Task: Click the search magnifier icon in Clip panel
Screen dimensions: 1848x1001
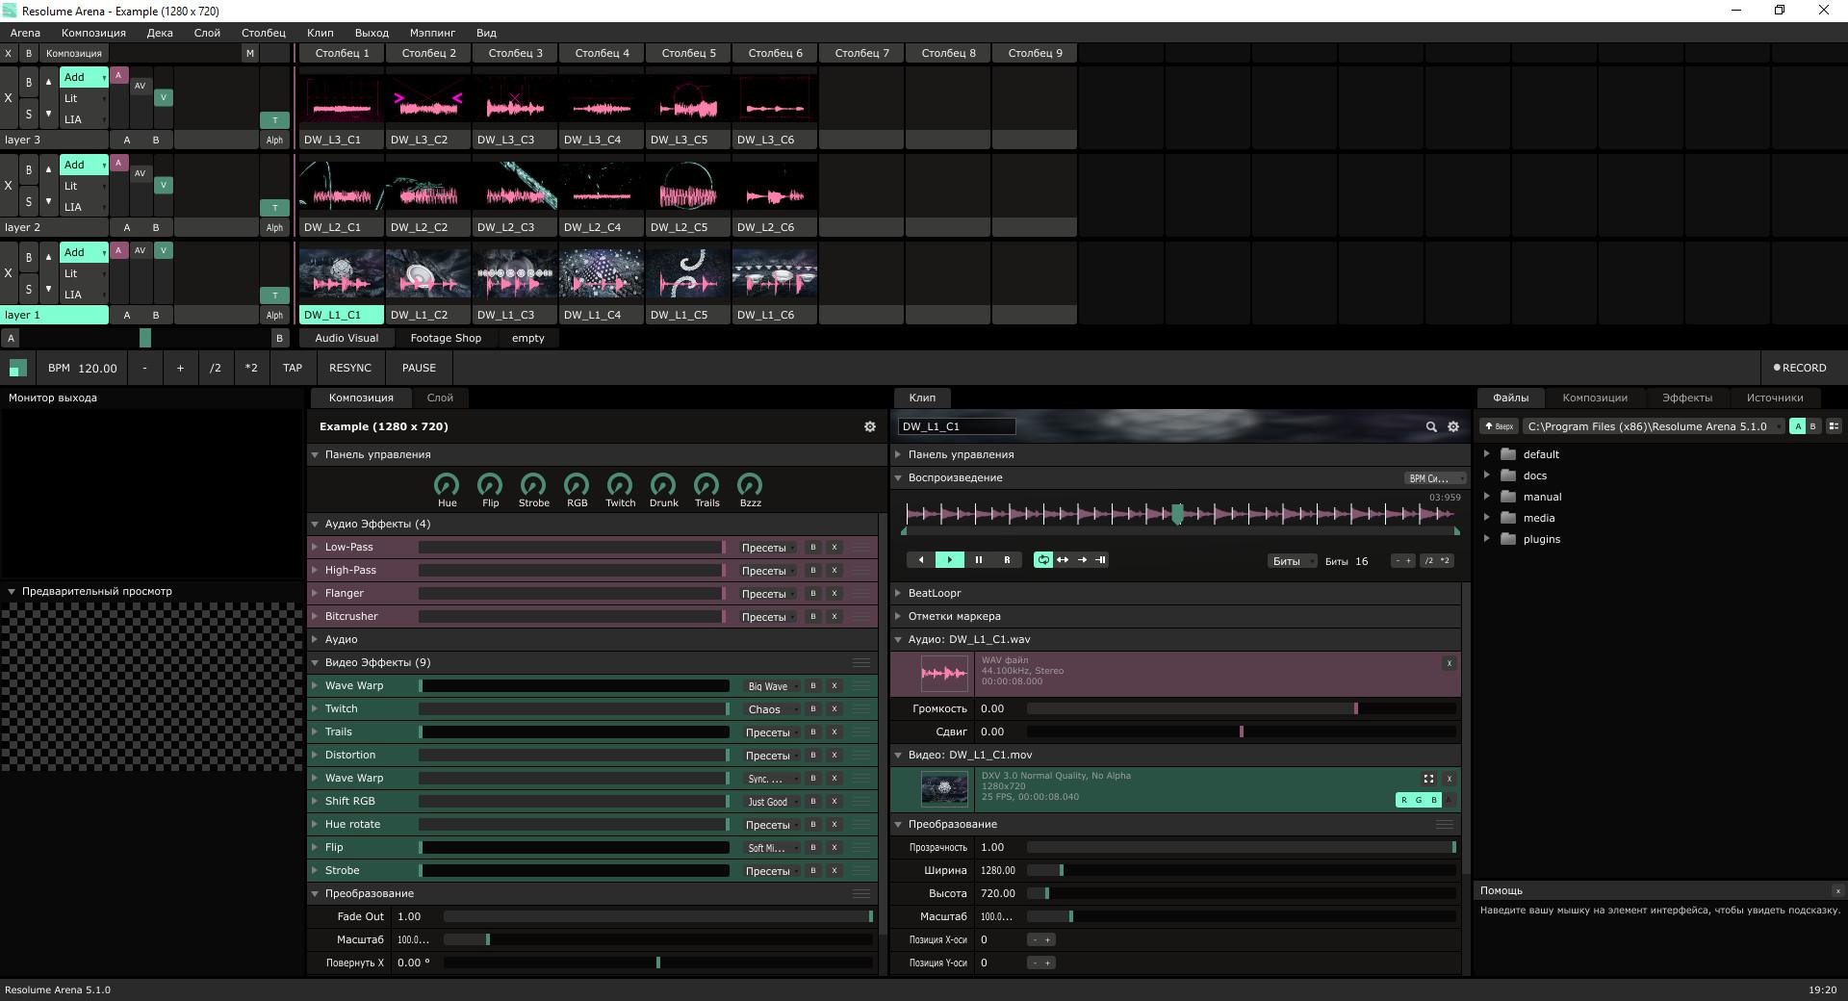Action: coord(1431,426)
